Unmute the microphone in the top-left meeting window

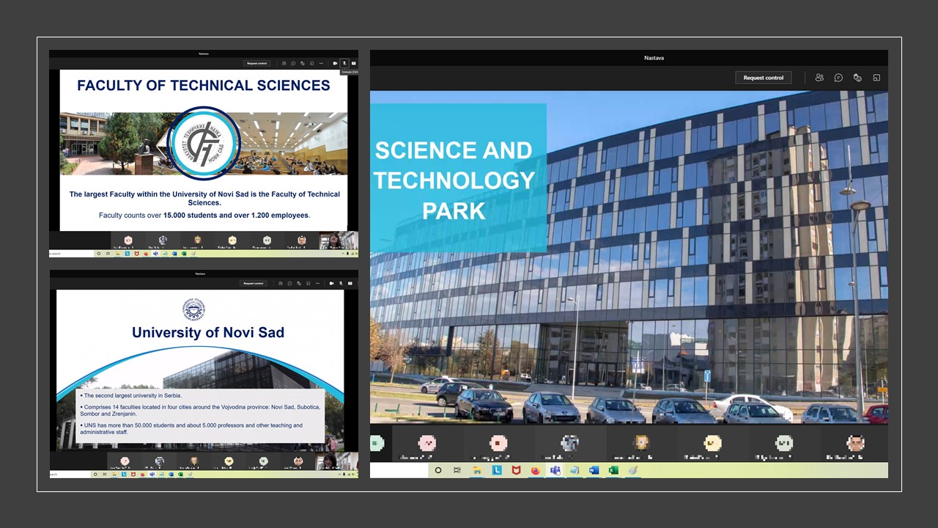pyautogui.click(x=344, y=64)
